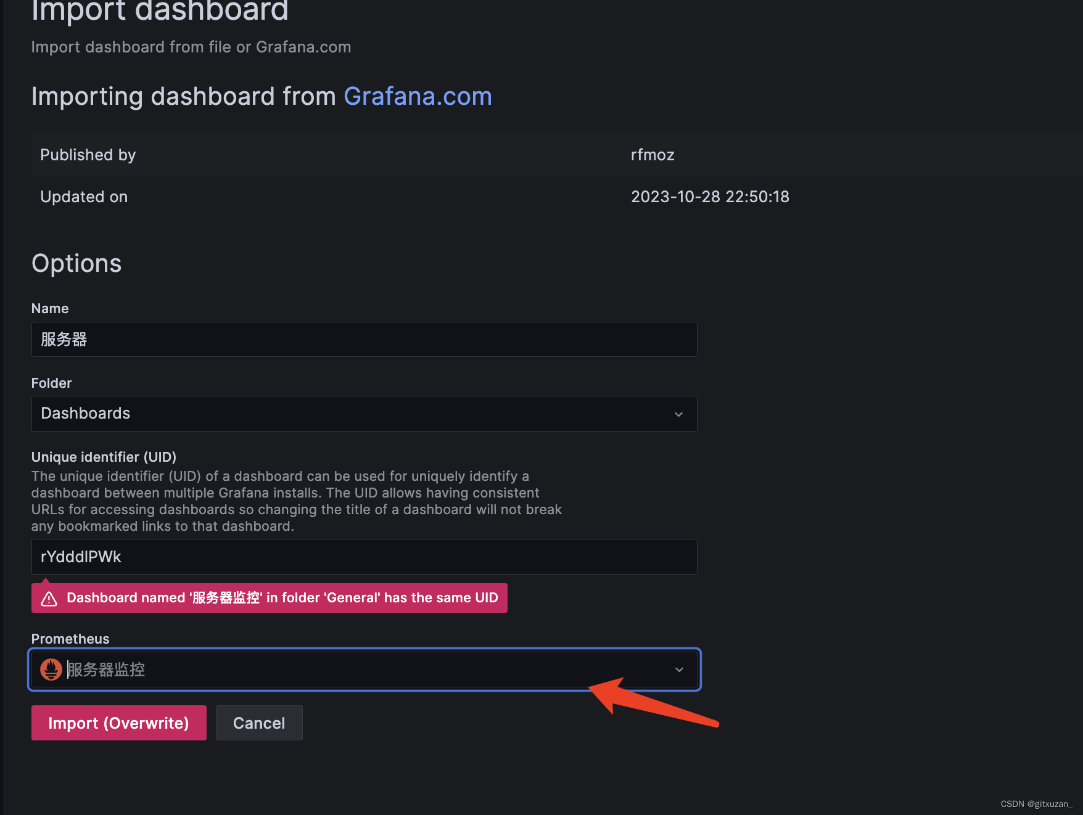Click the UID conflict error message banner
Screen dimensions: 1083x815
270,598
